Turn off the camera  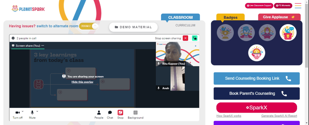(x=18, y=115)
